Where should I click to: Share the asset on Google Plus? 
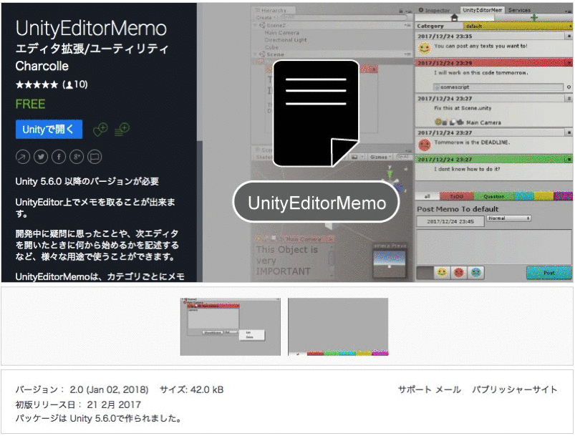tap(77, 157)
